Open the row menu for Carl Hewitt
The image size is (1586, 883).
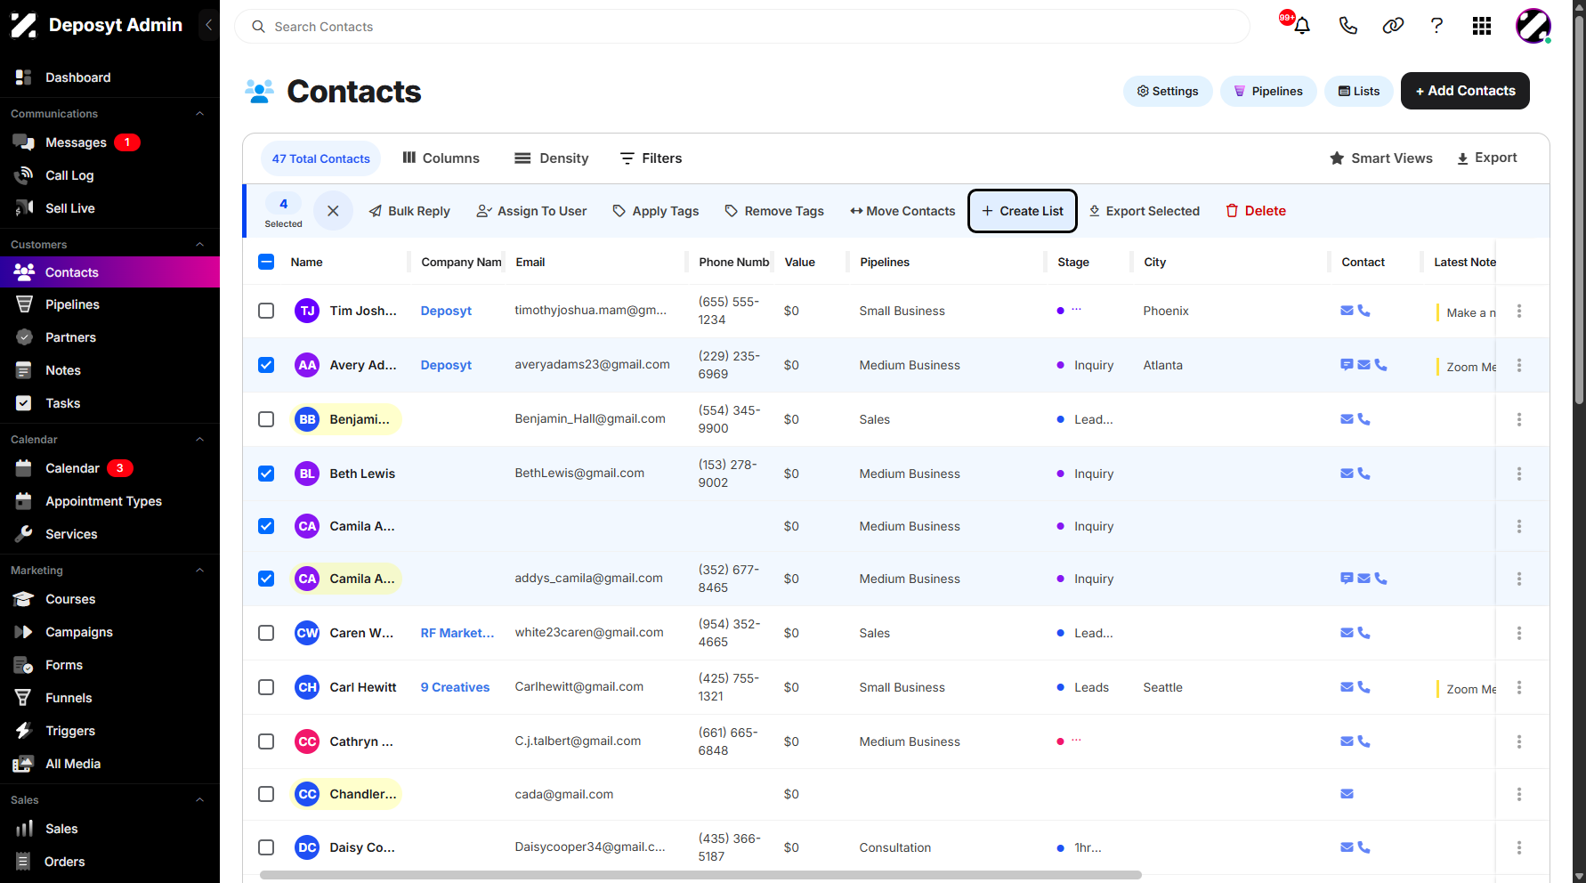point(1518,687)
